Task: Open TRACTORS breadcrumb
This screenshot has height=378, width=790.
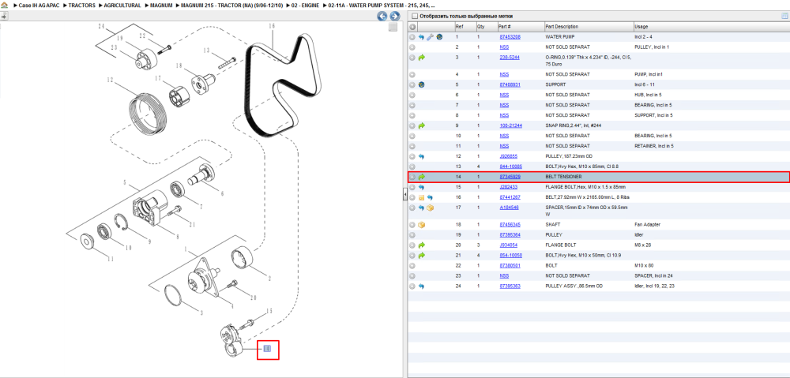Action: pos(81,5)
